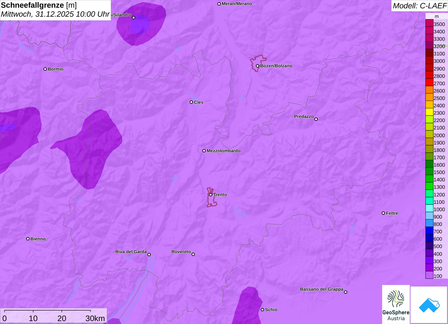448x324 pixels.
Task: Click the Bassano del Grappa marker dot
Action: [x=346, y=292]
